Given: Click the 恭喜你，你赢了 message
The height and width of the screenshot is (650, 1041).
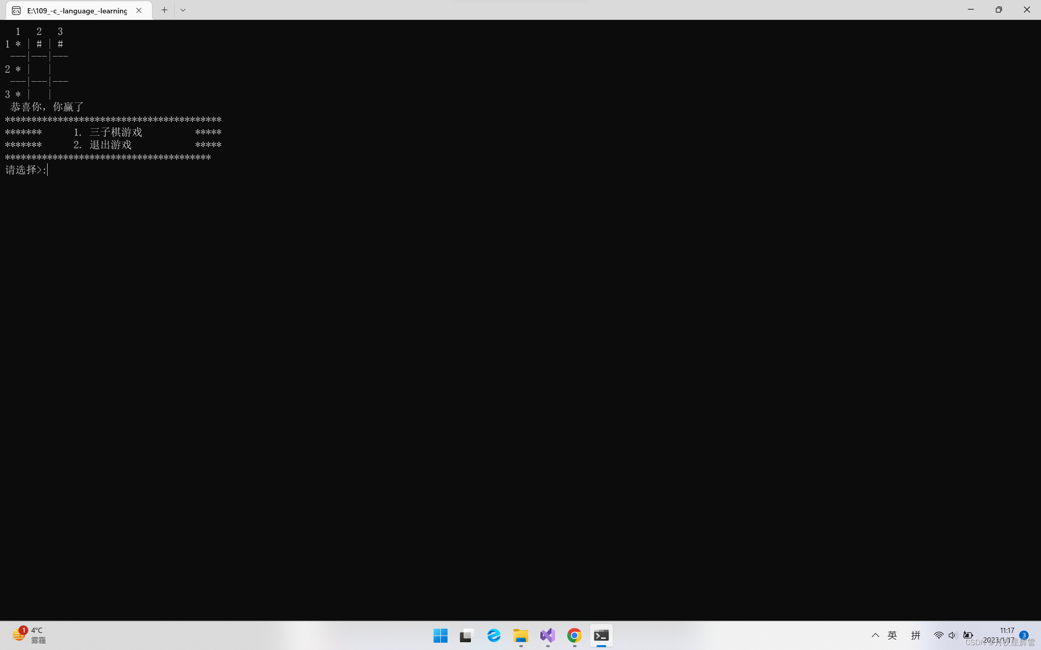Looking at the screenshot, I should click(47, 106).
